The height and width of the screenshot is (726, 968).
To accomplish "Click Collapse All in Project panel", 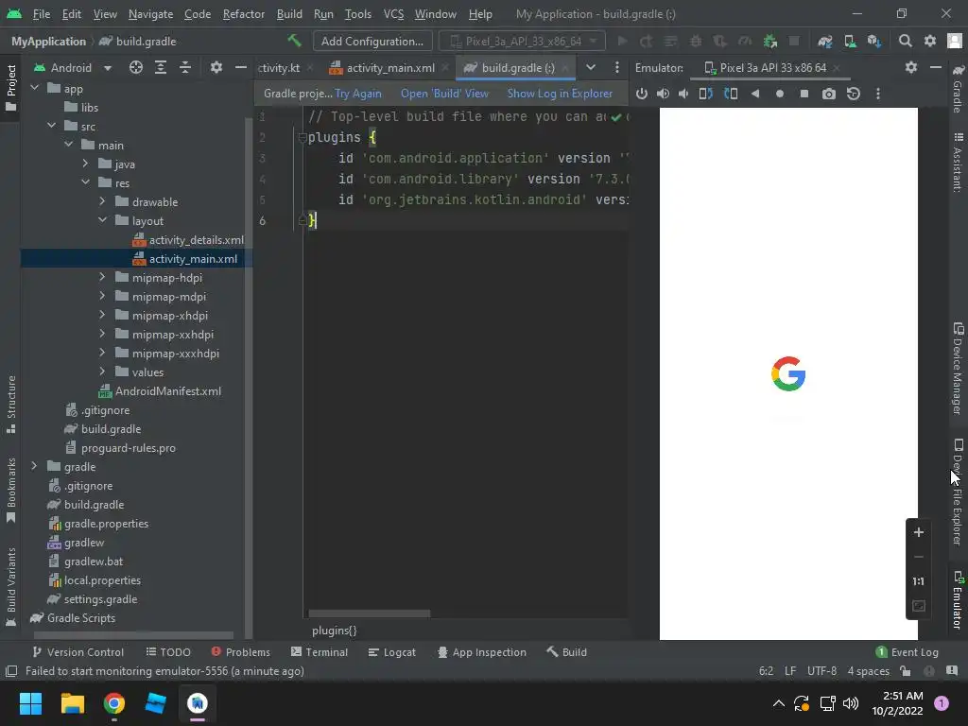I will [x=185, y=67].
